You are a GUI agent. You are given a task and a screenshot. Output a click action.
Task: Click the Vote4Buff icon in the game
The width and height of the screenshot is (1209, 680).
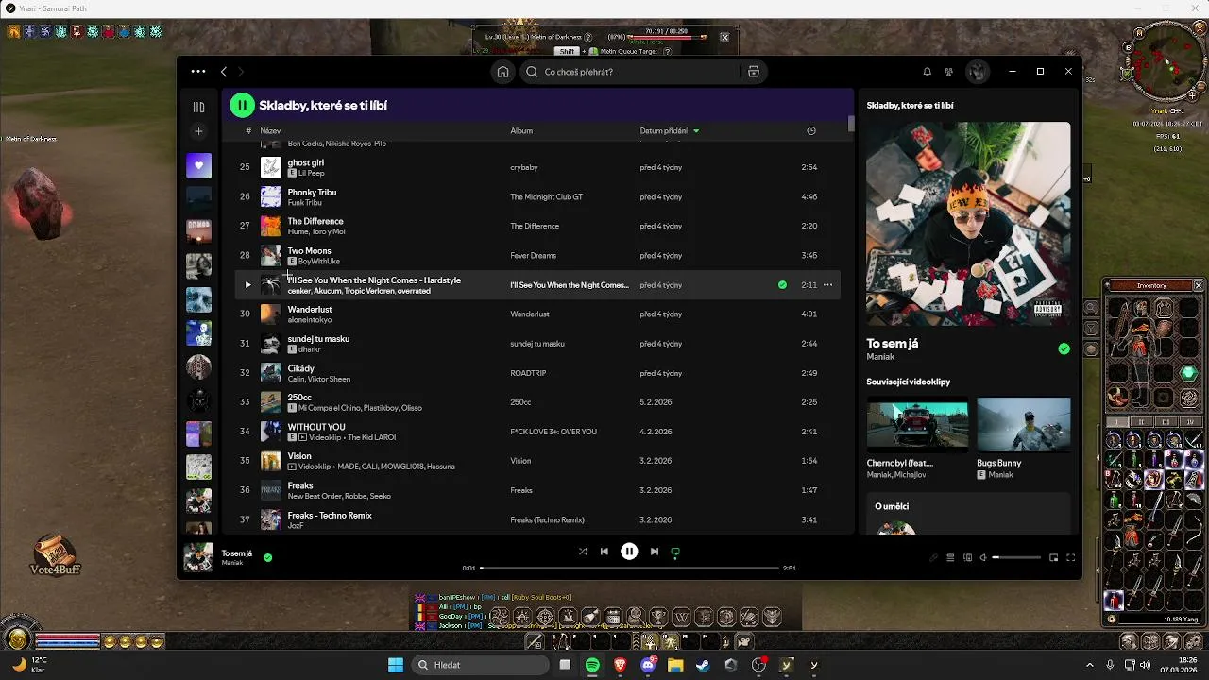56,554
